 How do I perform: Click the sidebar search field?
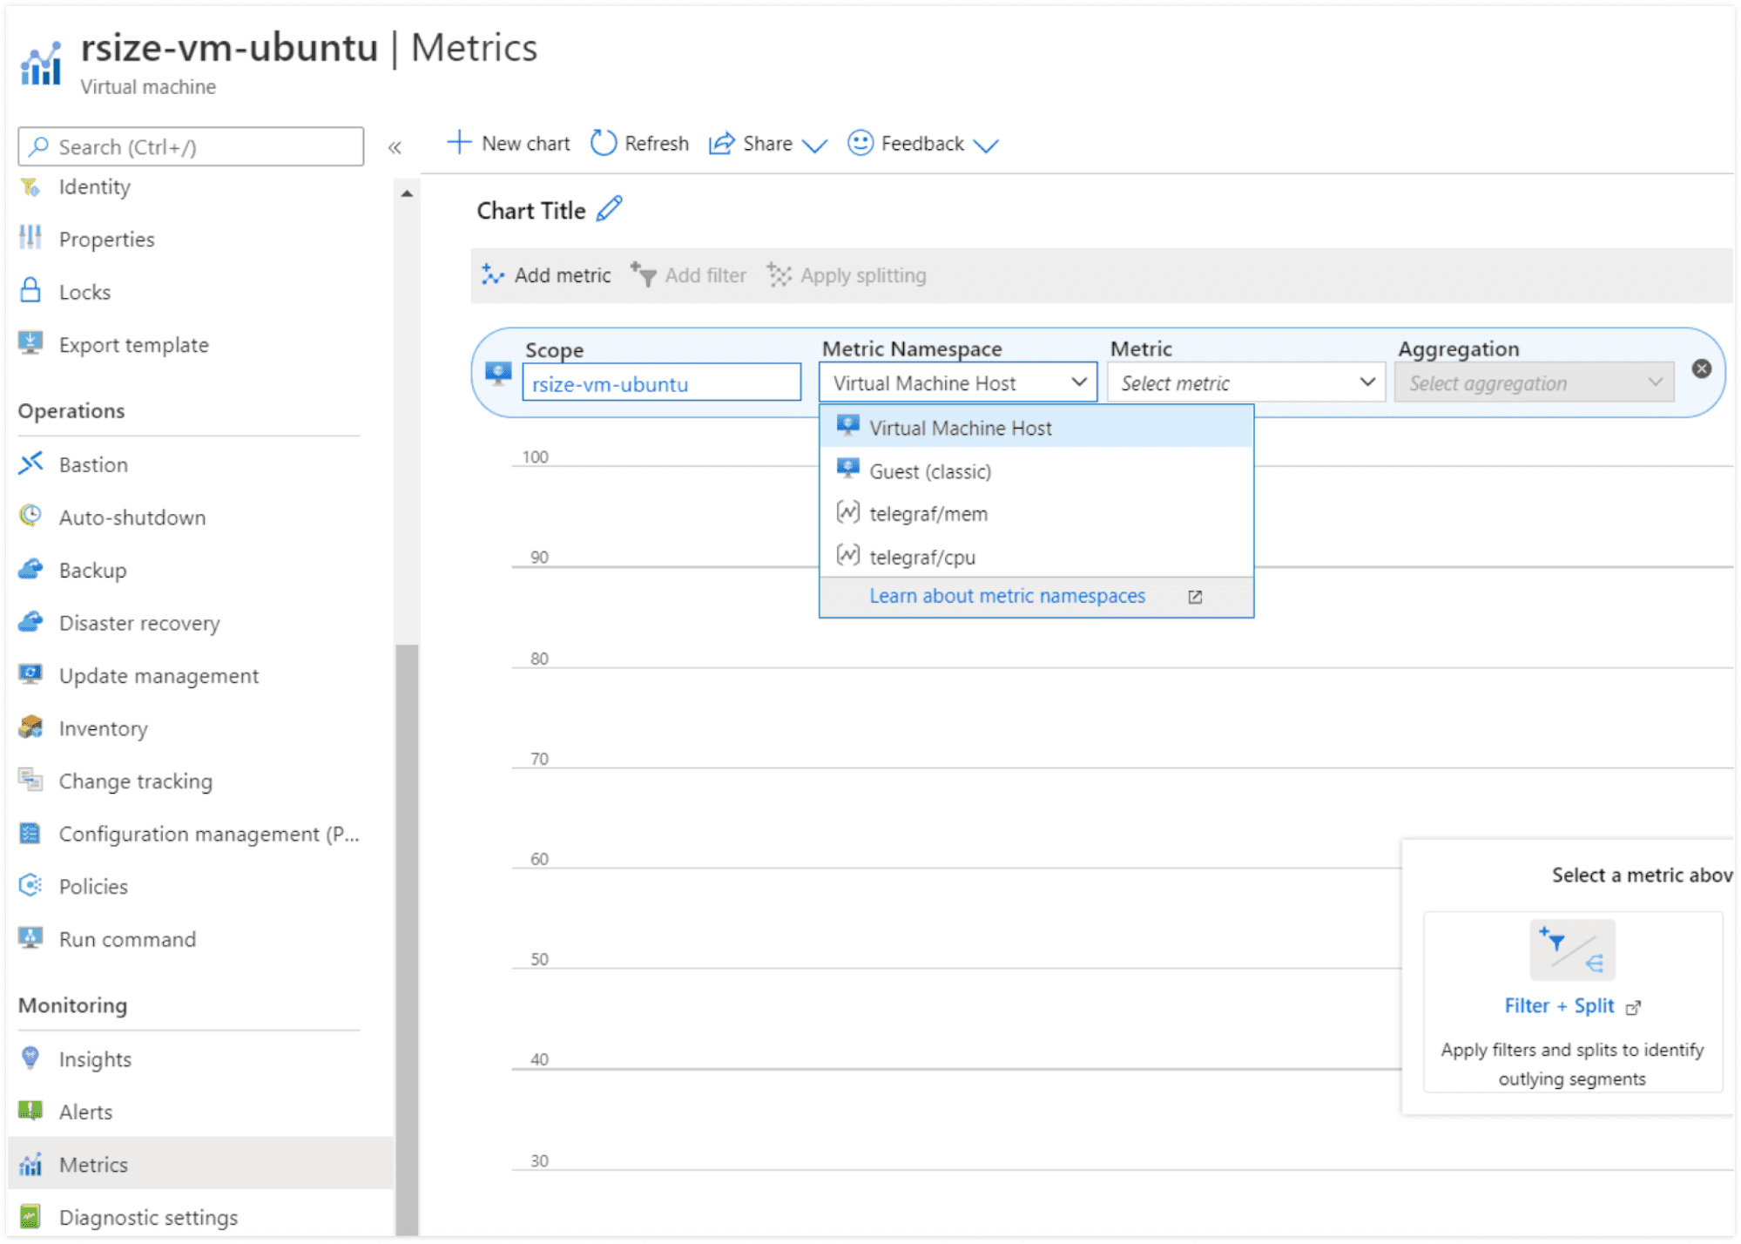click(x=191, y=146)
